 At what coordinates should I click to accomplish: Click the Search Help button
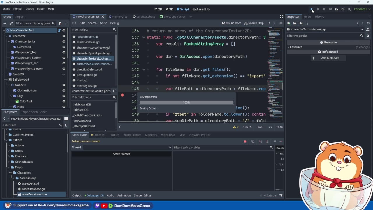coord(254,23)
